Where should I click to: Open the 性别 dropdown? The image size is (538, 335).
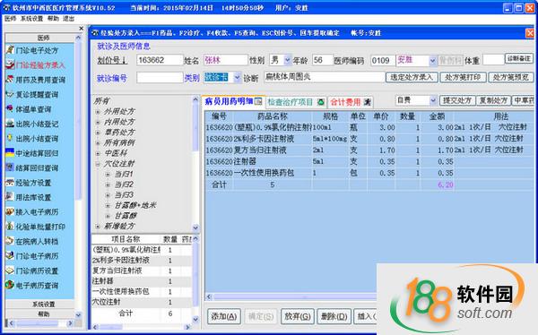[288, 60]
